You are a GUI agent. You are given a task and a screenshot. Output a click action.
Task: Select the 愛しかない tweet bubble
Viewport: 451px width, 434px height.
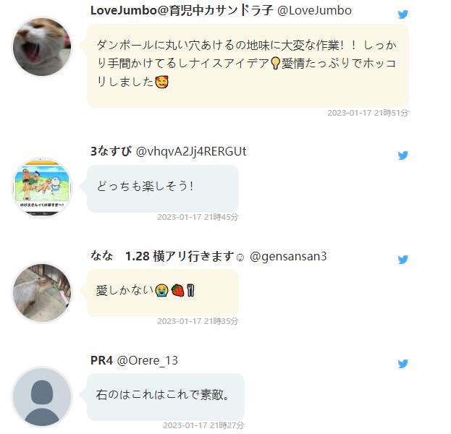tap(163, 293)
